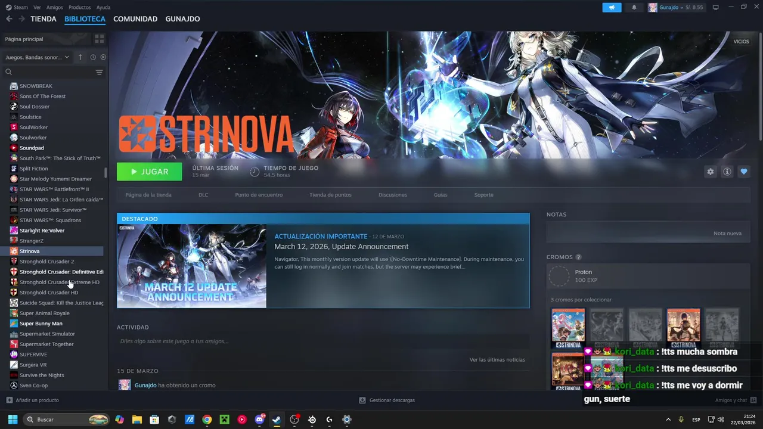Viewport: 763px width, 429px height.
Task: Click Ver las últimas noticias link
Action: [x=497, y=359]
